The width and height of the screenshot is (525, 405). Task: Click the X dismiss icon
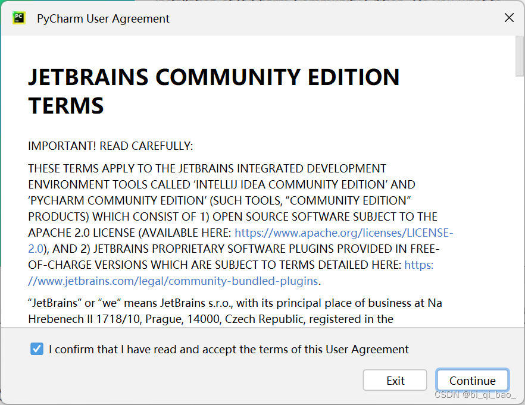point(509,18)
